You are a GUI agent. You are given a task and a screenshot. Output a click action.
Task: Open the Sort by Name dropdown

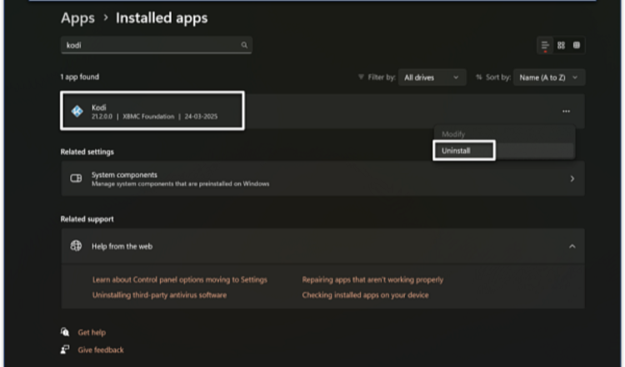tap(549, 78)
